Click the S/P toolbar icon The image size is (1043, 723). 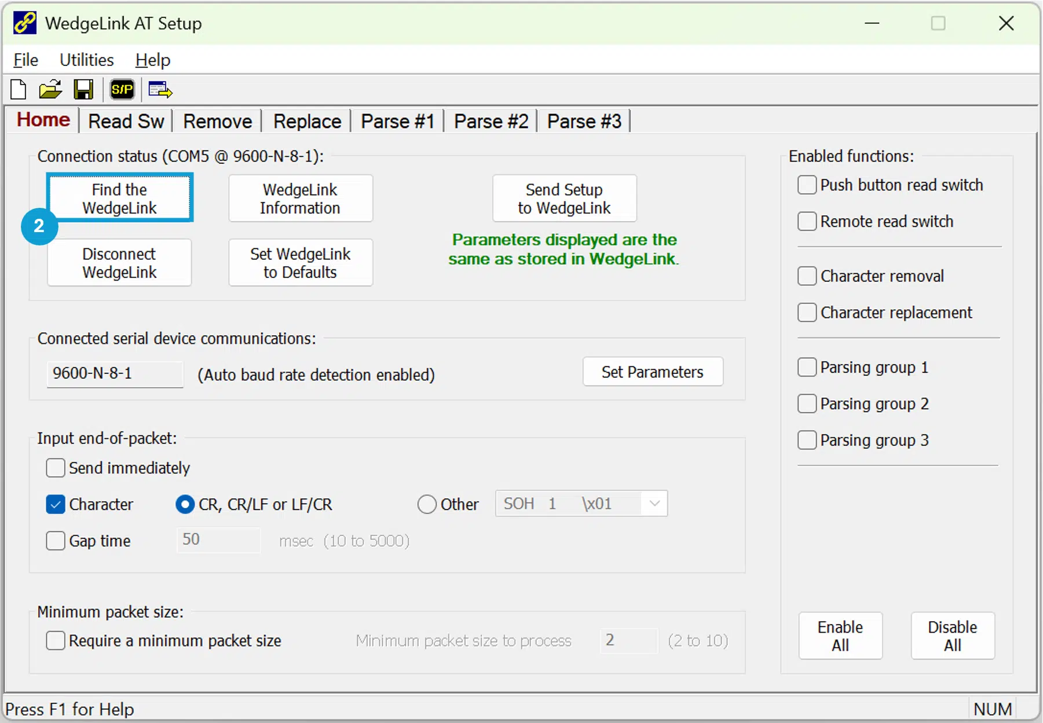122,90
